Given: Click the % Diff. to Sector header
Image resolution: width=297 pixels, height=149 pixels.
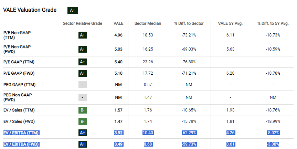Looking at the screenshot, I should click(x=189, y=23).
